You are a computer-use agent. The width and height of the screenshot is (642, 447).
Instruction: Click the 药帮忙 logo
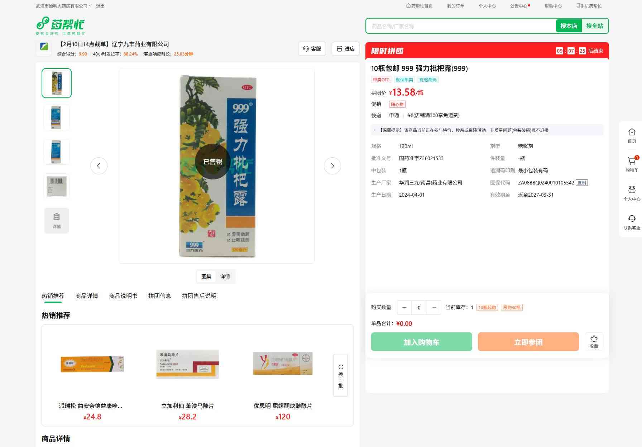point(61,26)
